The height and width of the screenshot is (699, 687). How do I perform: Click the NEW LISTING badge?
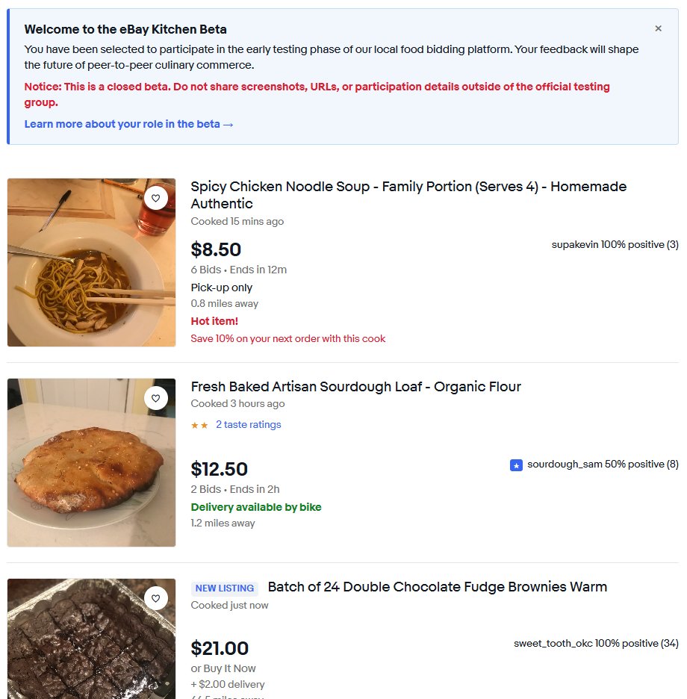[225, 588]
